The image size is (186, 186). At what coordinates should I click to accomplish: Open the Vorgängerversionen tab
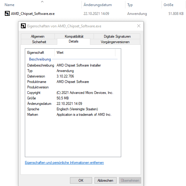[x=115, y=42]
